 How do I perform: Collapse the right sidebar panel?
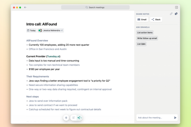(176, 7)
